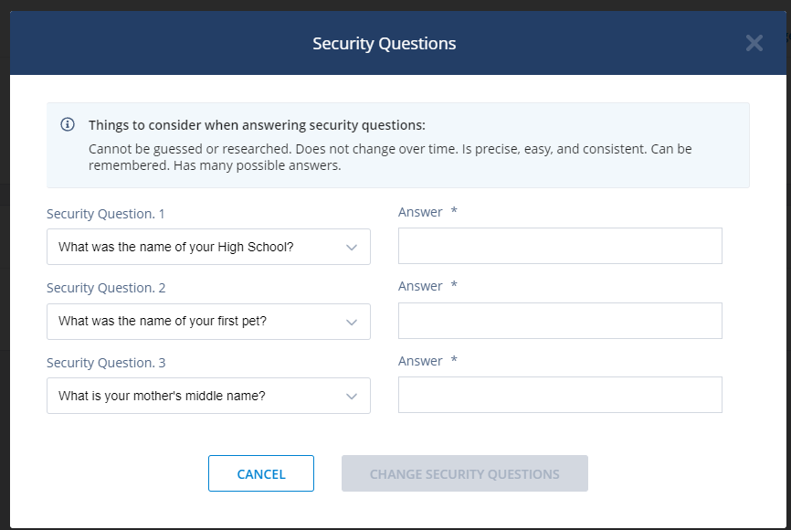Click the Answer label above the second field
This screenshot has height=530, width=791.
click(x=419, y=285)
